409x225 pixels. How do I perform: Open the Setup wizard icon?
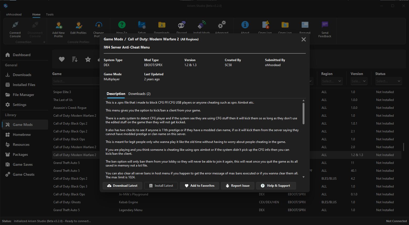[x=142, y=25]
